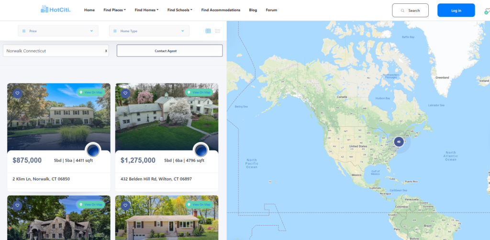490x240 pixels.
Task: Click the $1,275,000 price
Action: 138,160
